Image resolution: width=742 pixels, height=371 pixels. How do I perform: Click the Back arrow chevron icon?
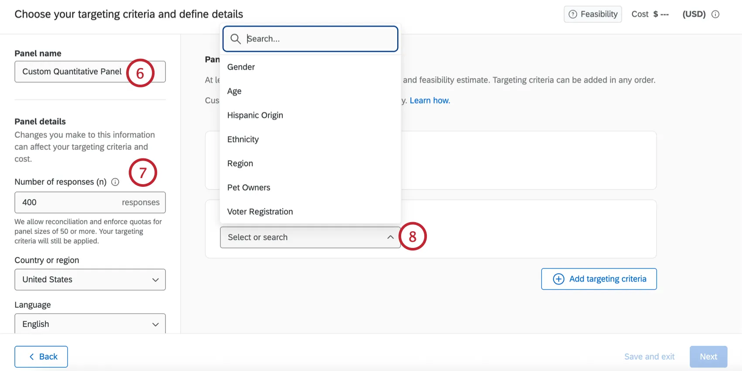pos(31,357)
